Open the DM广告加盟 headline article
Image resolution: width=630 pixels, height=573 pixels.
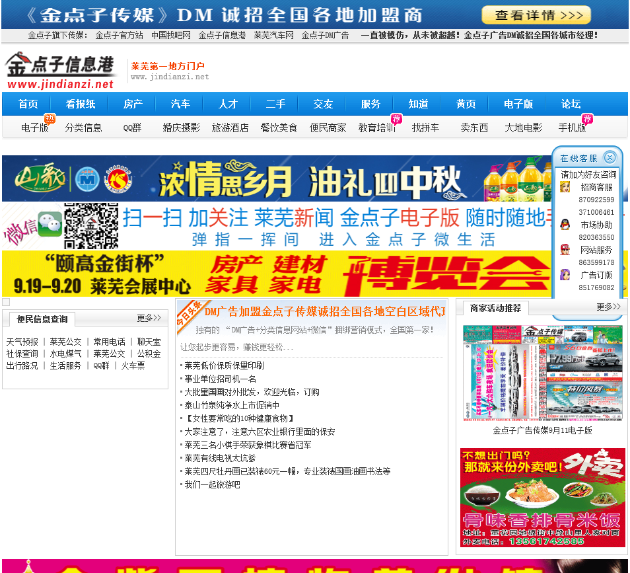point(325,312)
